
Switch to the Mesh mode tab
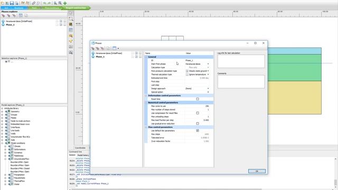[34, 8]
